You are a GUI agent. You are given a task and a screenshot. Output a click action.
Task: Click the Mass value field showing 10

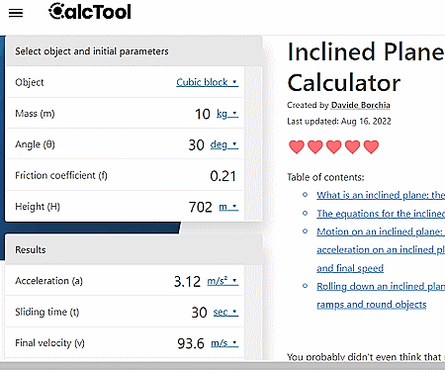click(x=203, y=114)
